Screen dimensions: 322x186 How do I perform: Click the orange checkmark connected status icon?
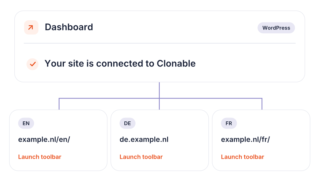32,64
